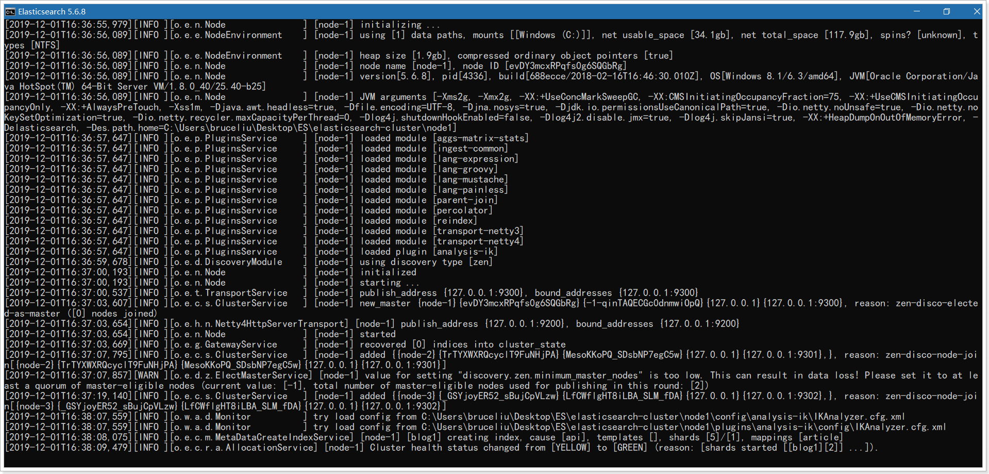Click the "starting ..." log message

pos(390,283)
